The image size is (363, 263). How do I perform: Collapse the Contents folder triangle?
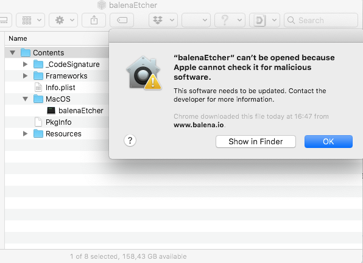pos(13,52)
